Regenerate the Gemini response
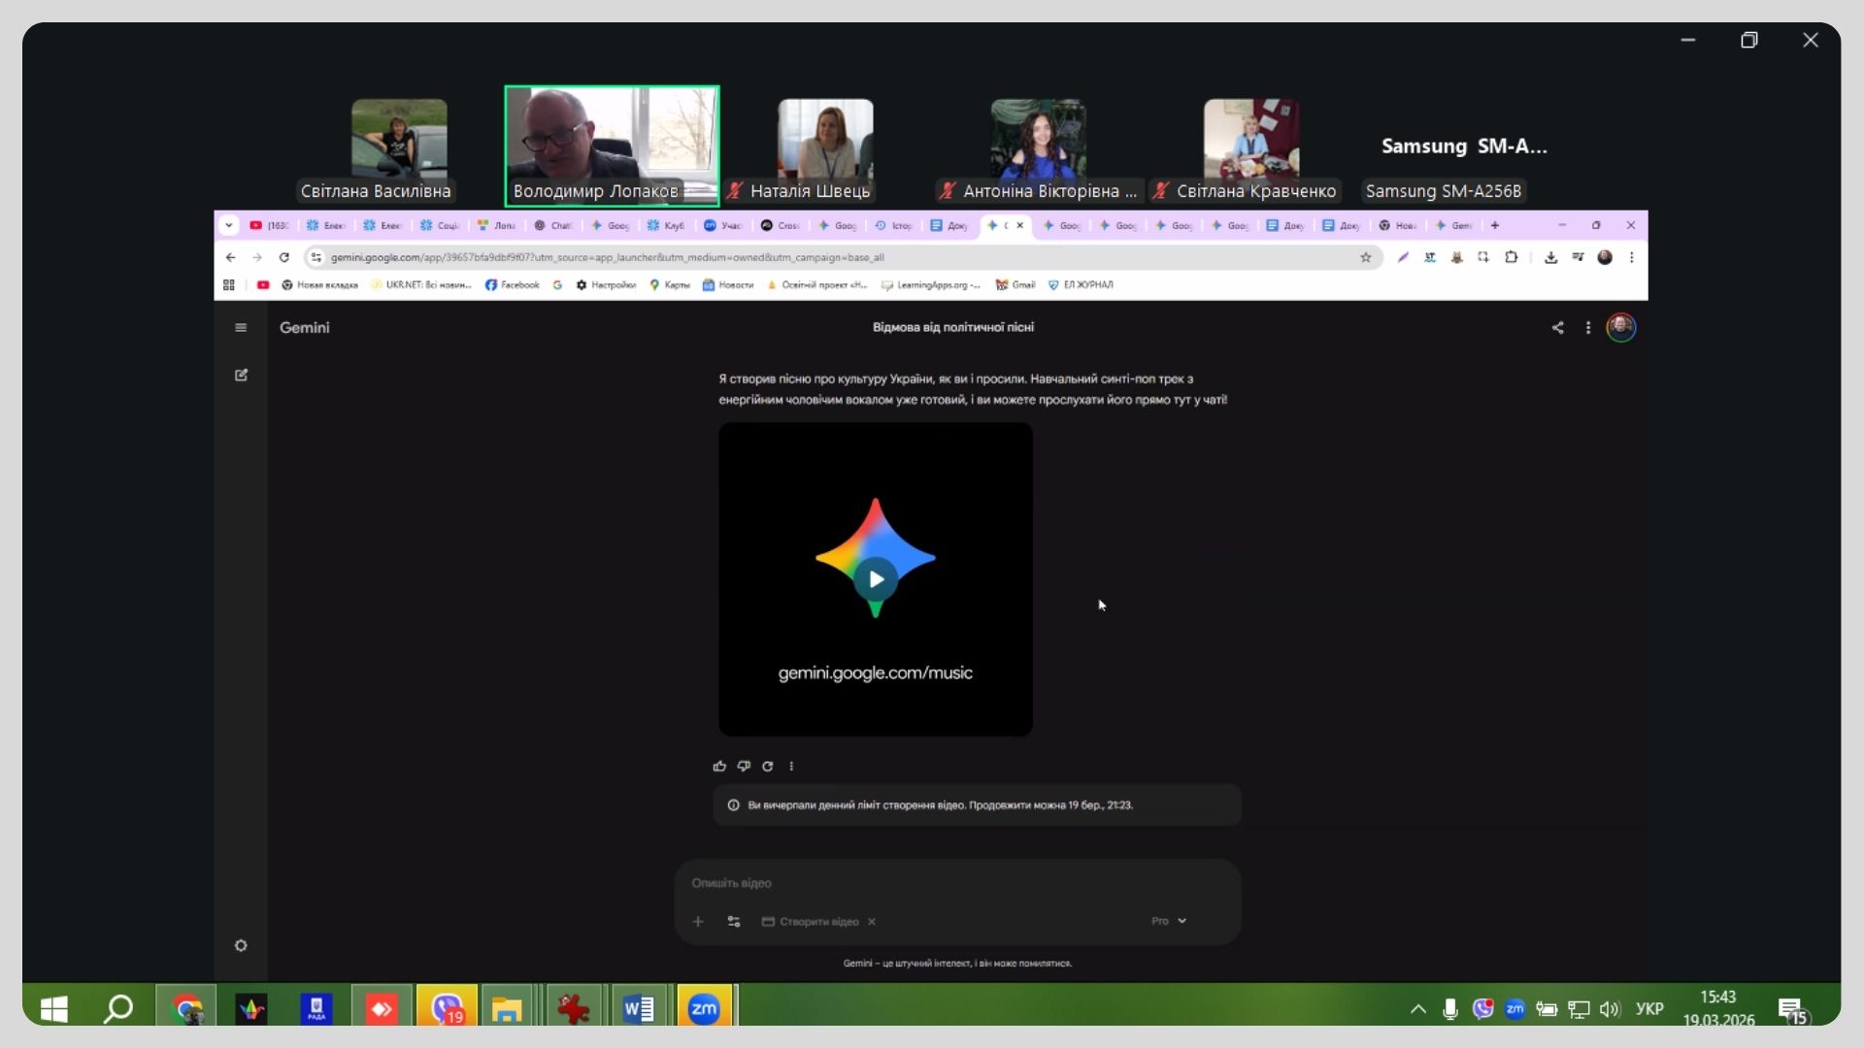This screenshot has height=1048, width=1864. (768, 767)
